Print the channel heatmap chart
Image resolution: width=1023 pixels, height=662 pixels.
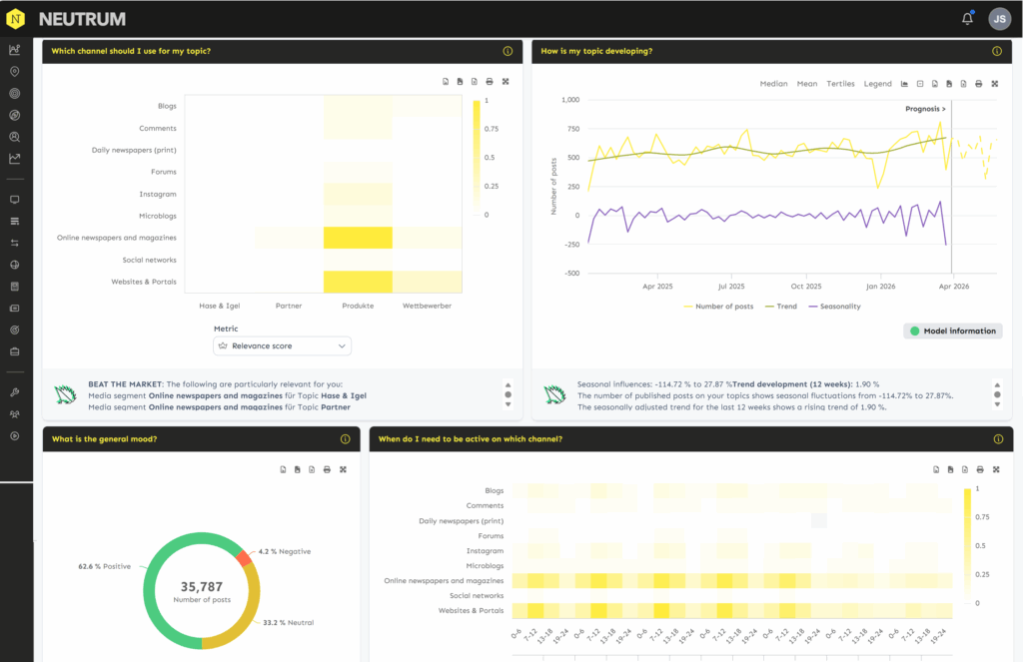(x=490, y=82)
